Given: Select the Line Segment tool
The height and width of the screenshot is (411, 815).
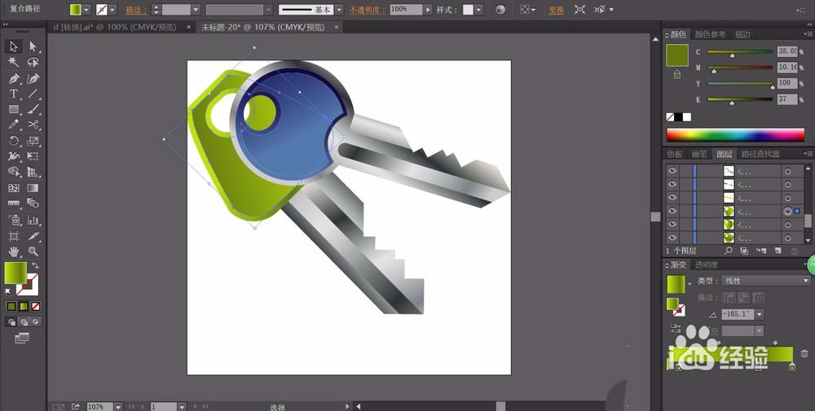Looking at the screenshot, I should pyautogui.click(x=33, y=94).
